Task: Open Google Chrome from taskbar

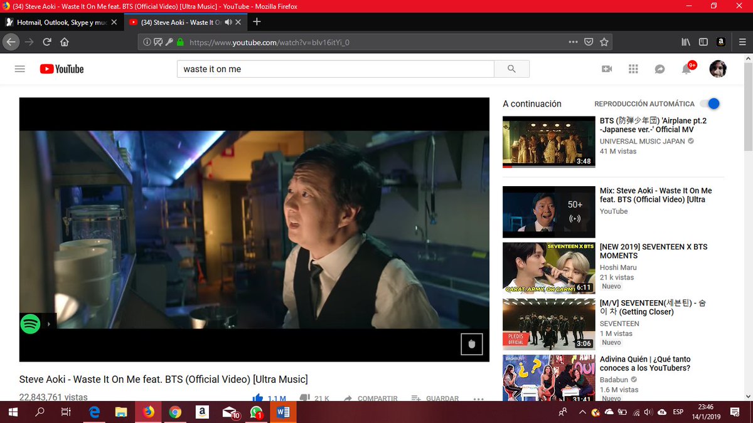Action: (175, 412)
